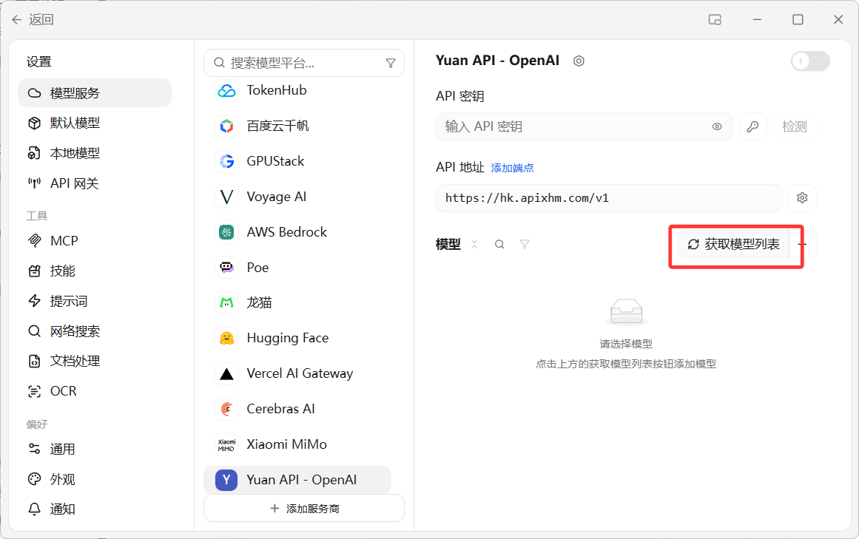859x539 pixels.
Task: Open 默认模型 settings section
Action: 95,123
